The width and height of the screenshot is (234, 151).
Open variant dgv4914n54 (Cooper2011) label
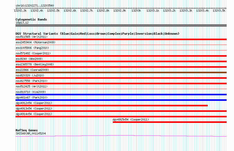(34, 114)
